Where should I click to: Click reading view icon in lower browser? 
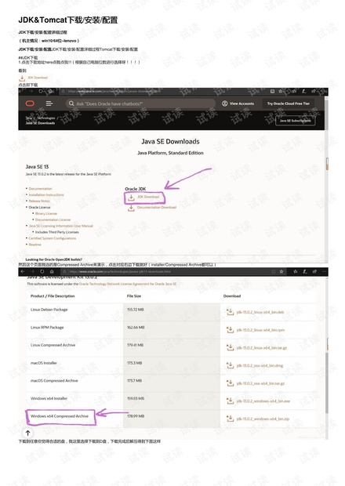[x=274, y=271]
